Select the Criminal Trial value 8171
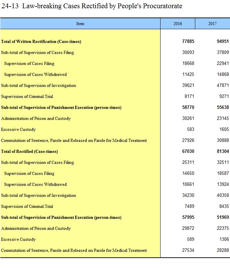230x269 pixels. pos(189,96)
